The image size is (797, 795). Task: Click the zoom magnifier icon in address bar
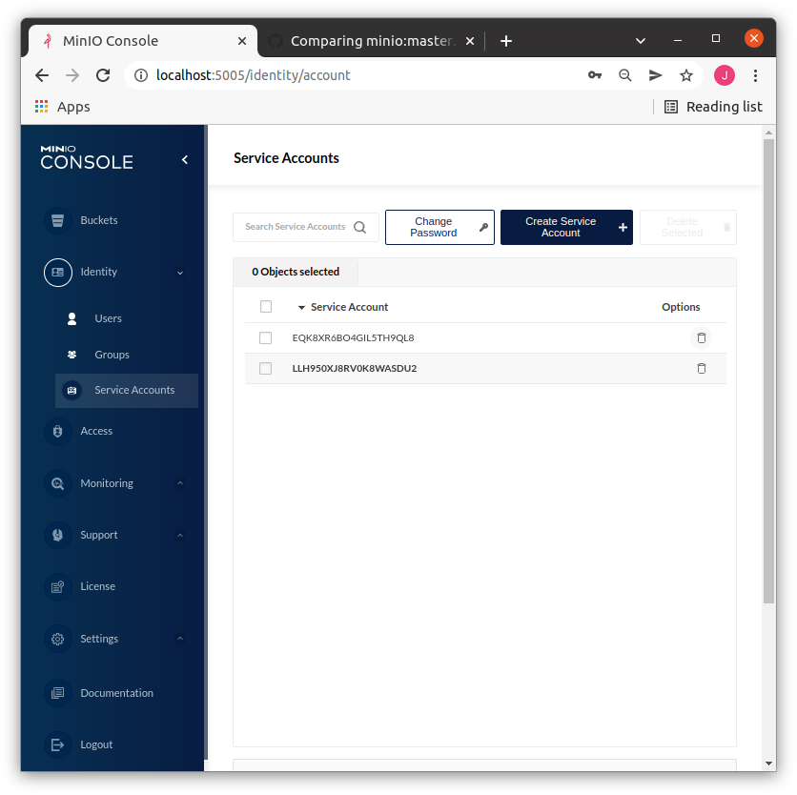pos(625,75)
